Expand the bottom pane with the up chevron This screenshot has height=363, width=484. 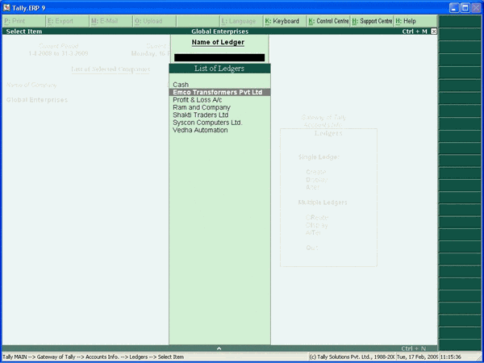pyautogui.click(x=219, y=348)
